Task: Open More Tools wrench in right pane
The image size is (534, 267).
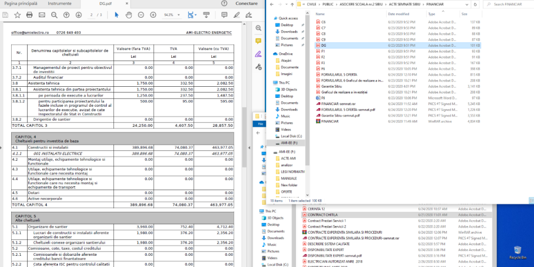Action: [x=259, y=67]
